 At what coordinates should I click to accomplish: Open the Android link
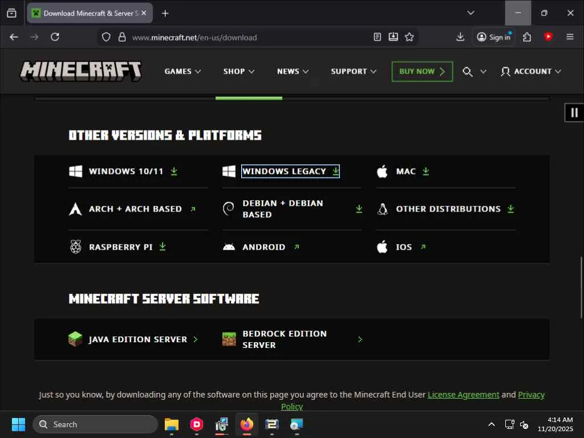pyautogui.click(x=271, y=247)
